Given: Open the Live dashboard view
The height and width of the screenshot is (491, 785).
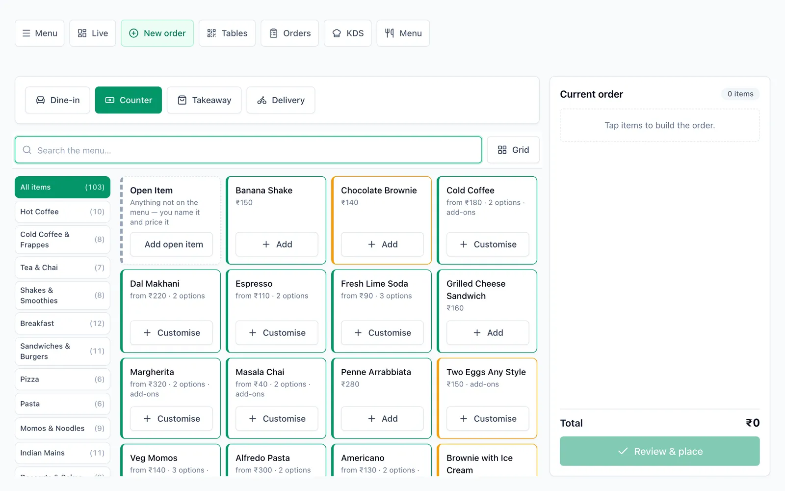Looking at the screenshot, I should (93, 33).
